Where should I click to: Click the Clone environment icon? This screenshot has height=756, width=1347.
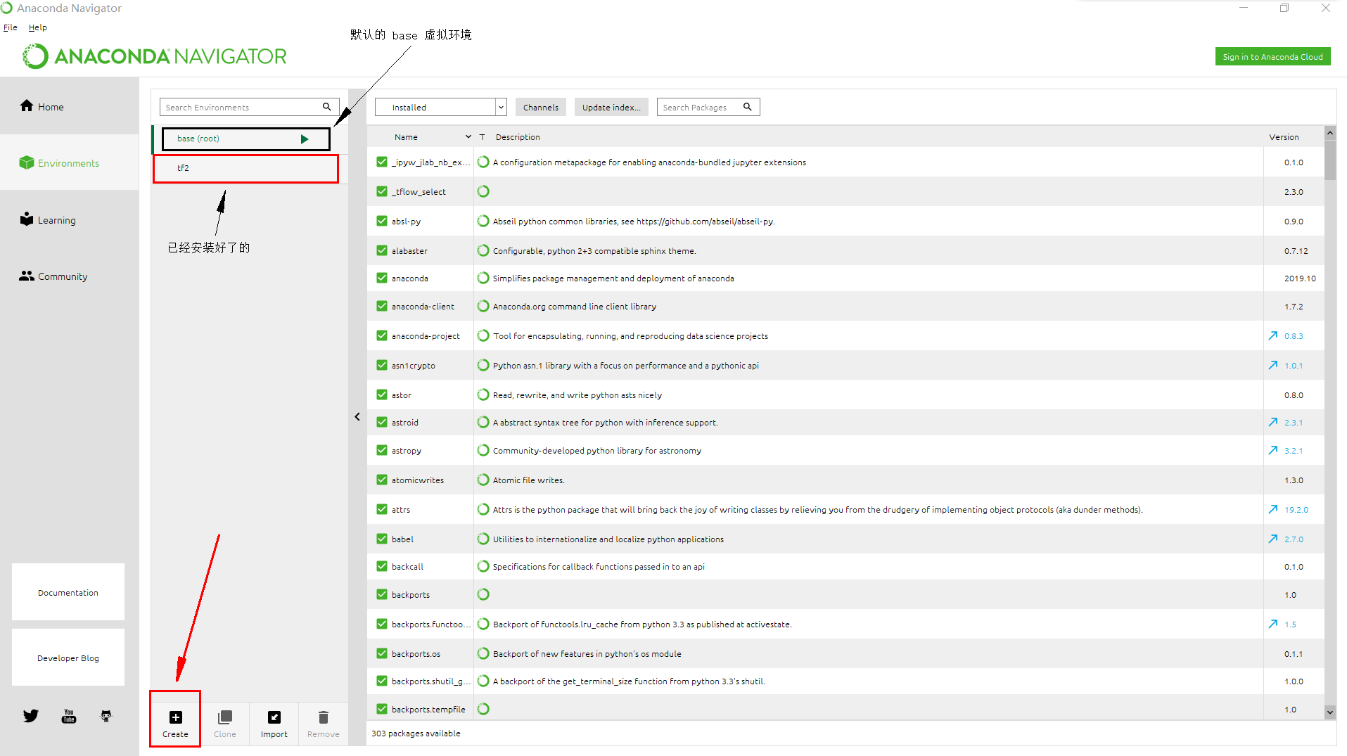[x=225, y=717]
